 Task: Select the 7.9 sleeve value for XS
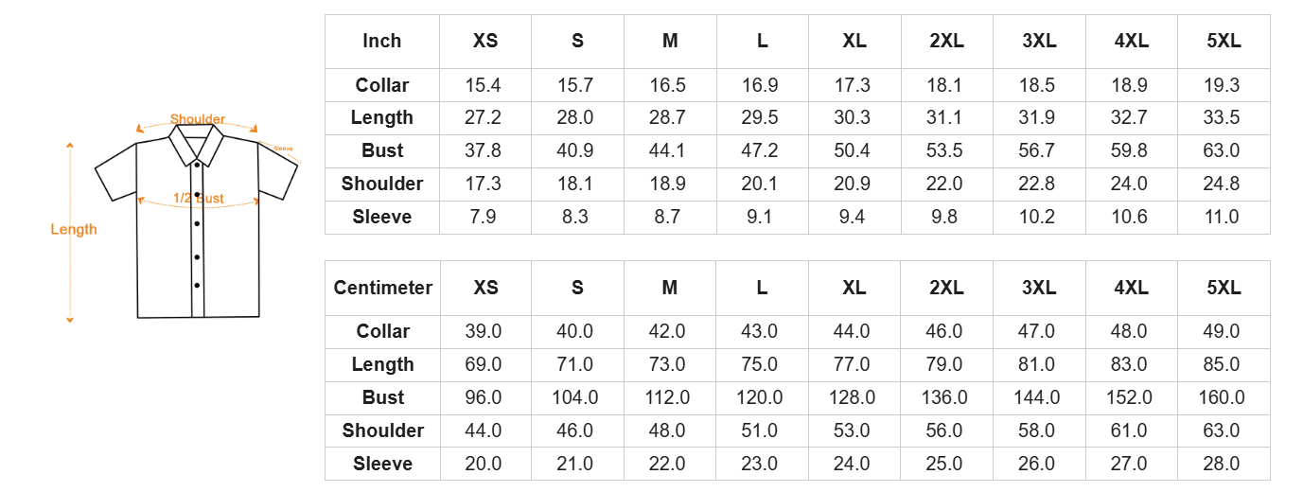[x=484, y=217]
